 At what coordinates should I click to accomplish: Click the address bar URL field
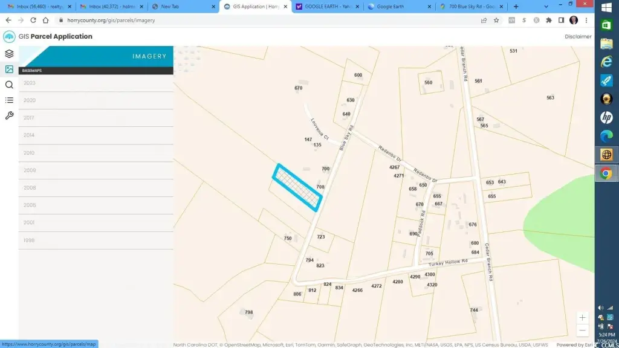click(242, 20)
